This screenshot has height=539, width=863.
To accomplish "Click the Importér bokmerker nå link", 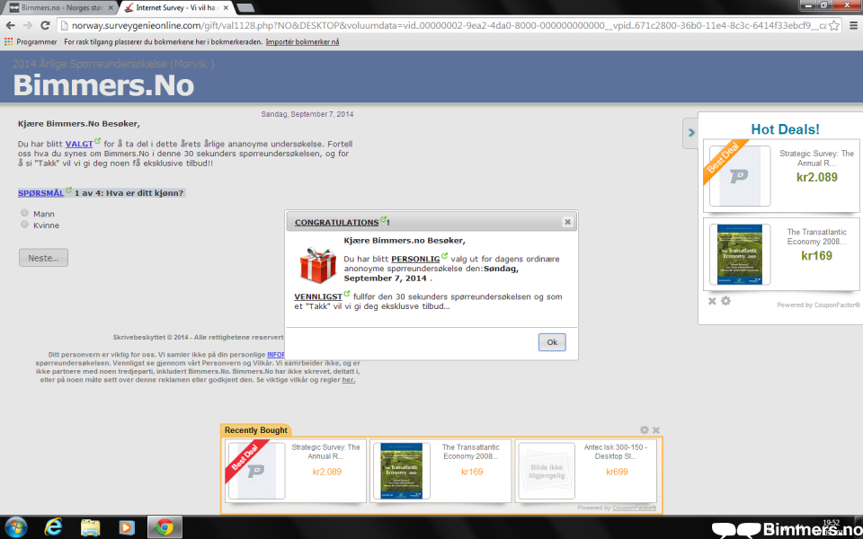I will pyautogui.click(x=302, y=42).
